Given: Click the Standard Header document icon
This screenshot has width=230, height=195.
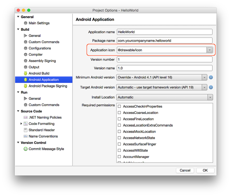Looking at the screenshot, I should coord(25,130).
